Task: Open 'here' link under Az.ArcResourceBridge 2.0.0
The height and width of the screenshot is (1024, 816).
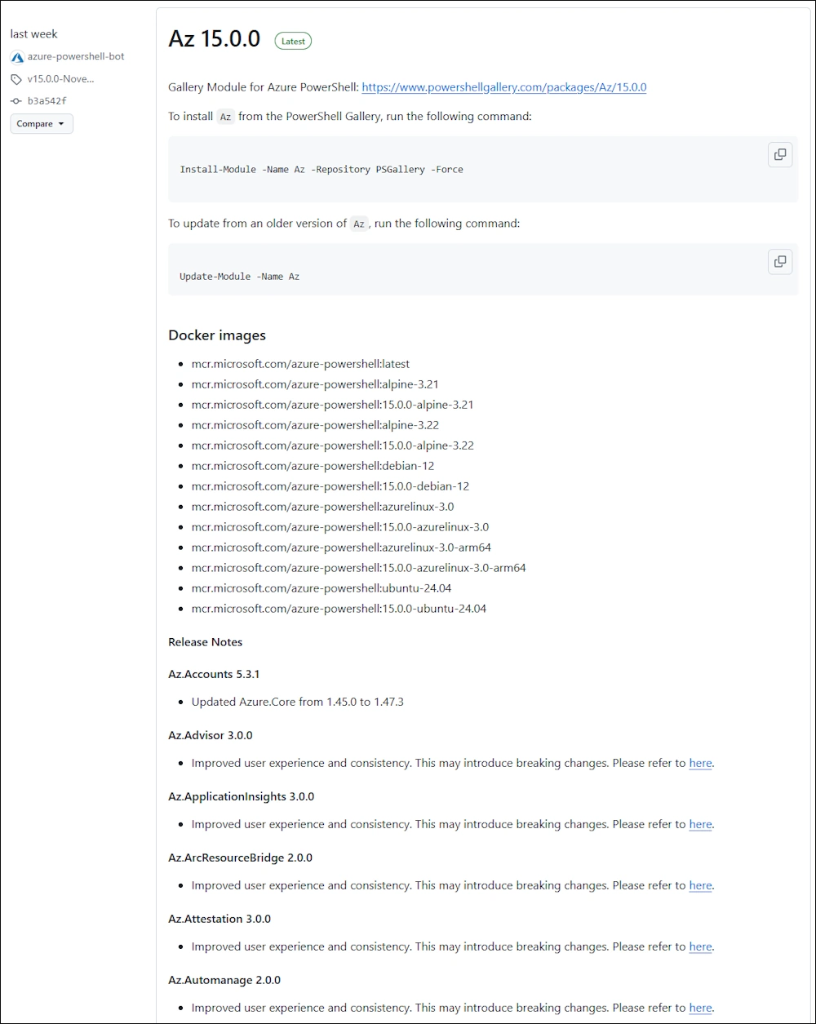Action: pyautogui.click(x=700, y=886)
